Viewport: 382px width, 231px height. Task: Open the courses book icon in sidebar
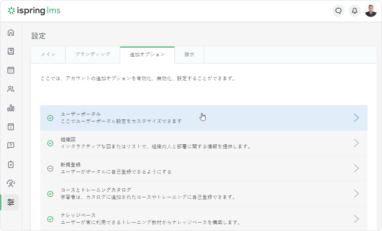11,51
